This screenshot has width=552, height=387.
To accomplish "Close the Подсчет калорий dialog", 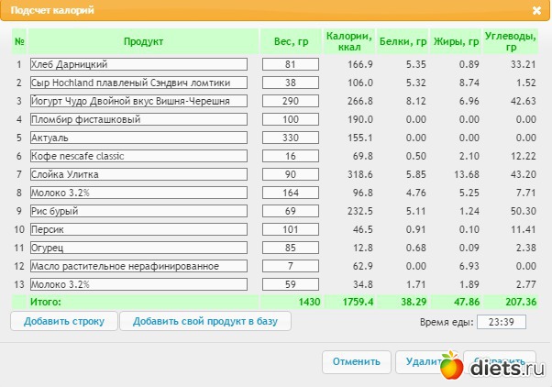I will [536, 11].
